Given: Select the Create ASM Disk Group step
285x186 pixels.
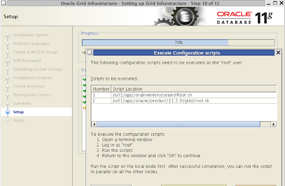Looking at the screenshot, I should (x=35, y=52).
